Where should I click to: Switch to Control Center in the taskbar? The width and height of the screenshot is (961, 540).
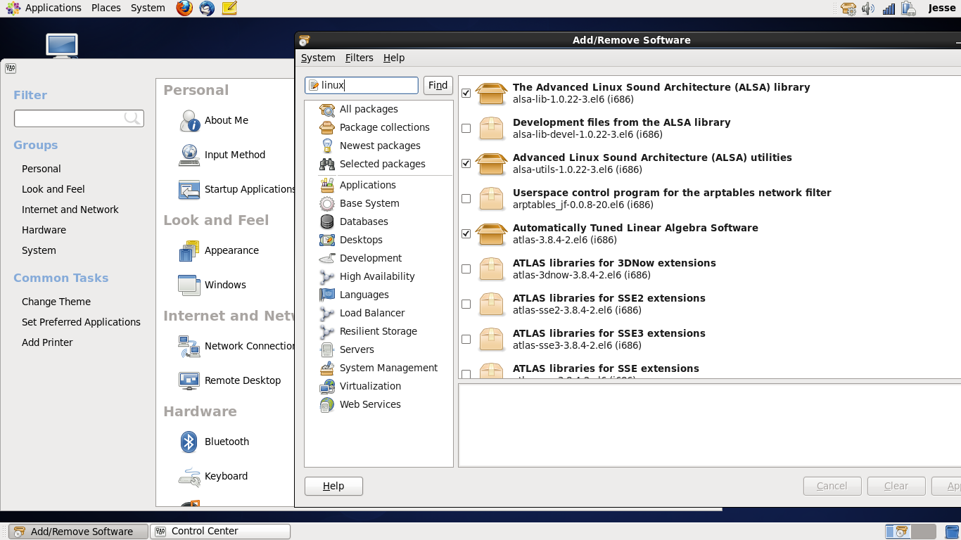click(220, 532)
